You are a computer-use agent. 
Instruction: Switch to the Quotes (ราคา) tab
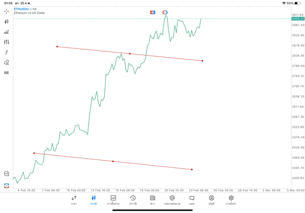click(74, 200)
